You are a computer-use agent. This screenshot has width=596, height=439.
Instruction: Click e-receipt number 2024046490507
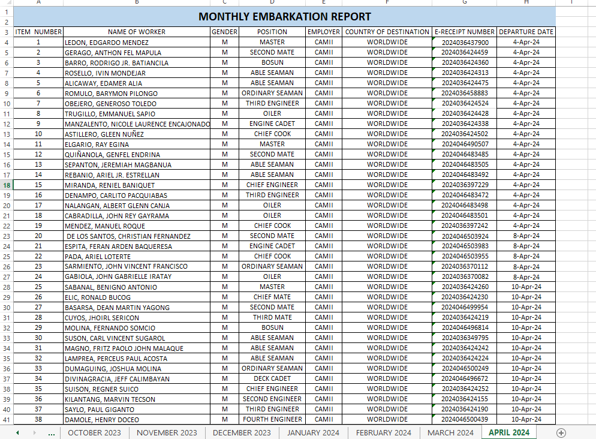pos(465,144)
